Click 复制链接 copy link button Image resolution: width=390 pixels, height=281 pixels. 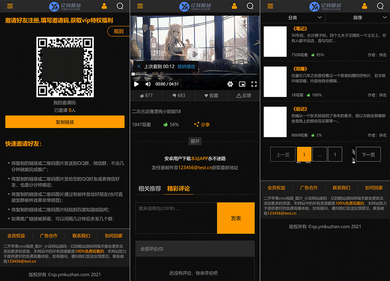65,122
